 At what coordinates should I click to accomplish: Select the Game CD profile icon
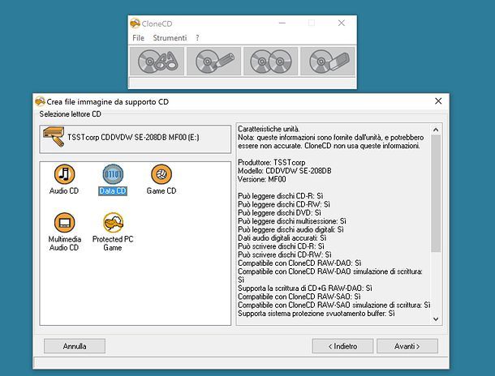pyautogui.click(x=161, y=173)
